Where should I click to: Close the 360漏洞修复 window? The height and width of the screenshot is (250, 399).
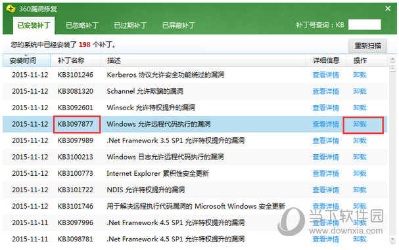[x=388, y=9]
